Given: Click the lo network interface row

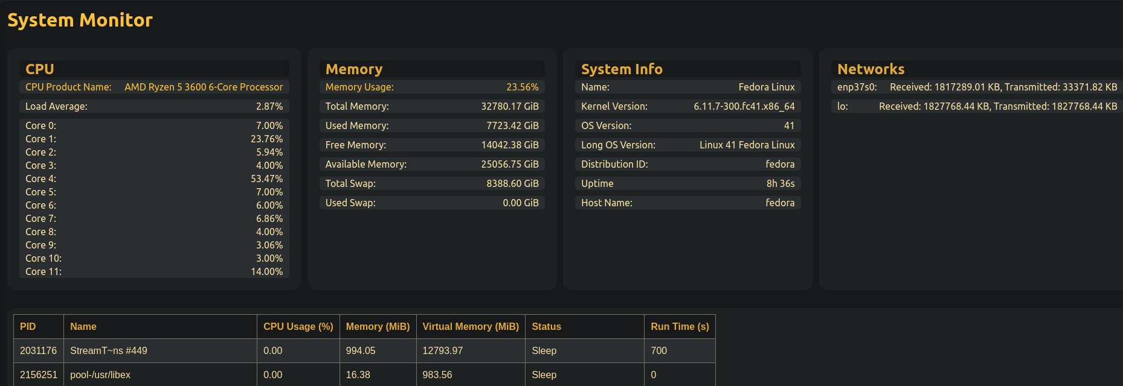Looking at the screenshot, I should (x=977, y=106).
